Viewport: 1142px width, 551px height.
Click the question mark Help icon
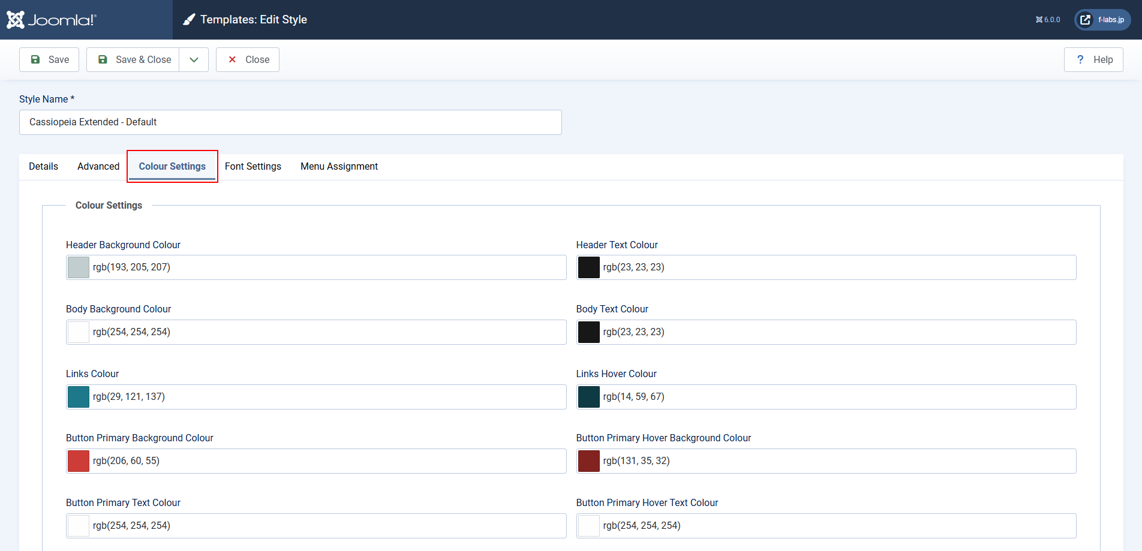pyautogui.click(x=1080, y=59)
